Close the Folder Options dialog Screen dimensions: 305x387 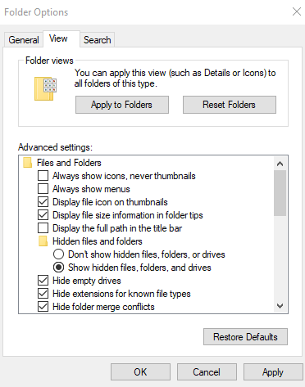pyautogui.click(x=297, y=11)
